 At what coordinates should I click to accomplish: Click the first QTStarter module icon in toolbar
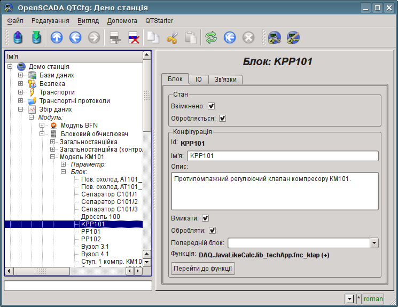pos(275,37)
